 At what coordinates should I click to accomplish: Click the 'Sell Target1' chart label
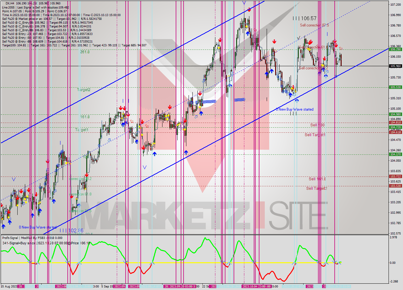[x=315, y=135]
